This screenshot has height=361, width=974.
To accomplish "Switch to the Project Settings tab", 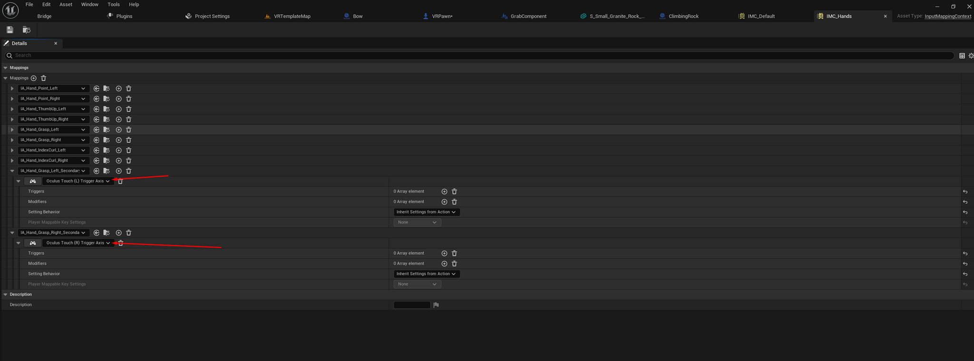I will point(212,16).
